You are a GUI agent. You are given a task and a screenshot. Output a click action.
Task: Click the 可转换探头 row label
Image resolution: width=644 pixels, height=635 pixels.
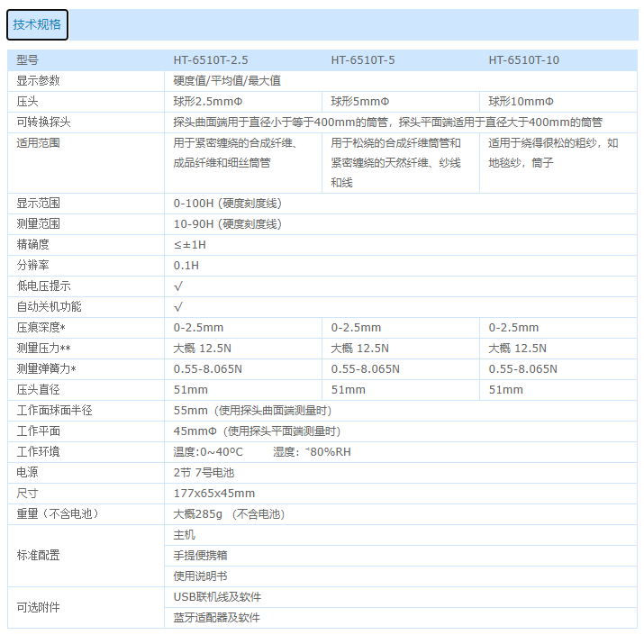43,122
